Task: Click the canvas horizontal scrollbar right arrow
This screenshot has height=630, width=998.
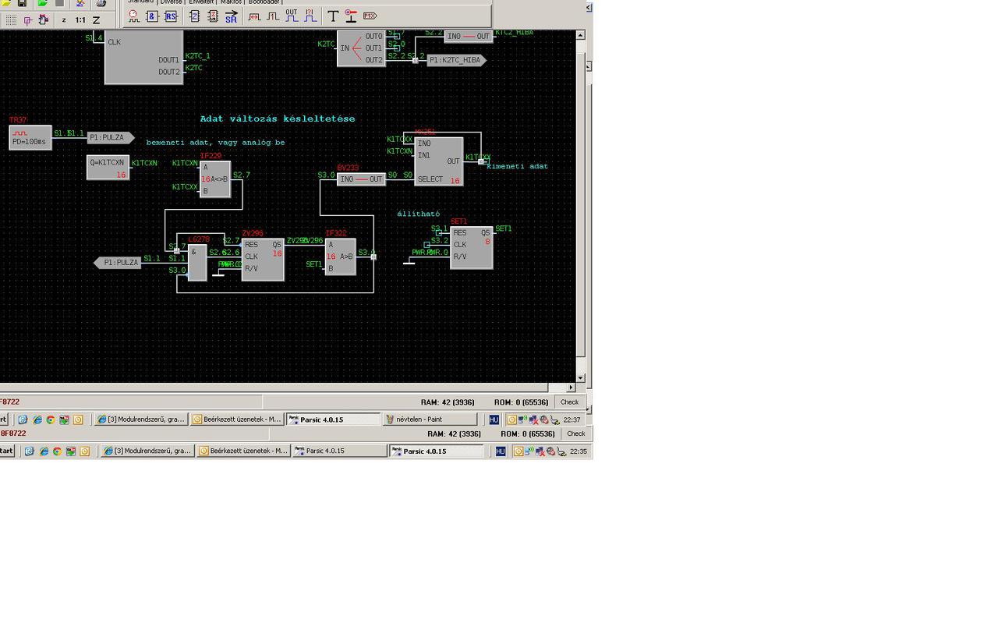Action: point(571,387)
